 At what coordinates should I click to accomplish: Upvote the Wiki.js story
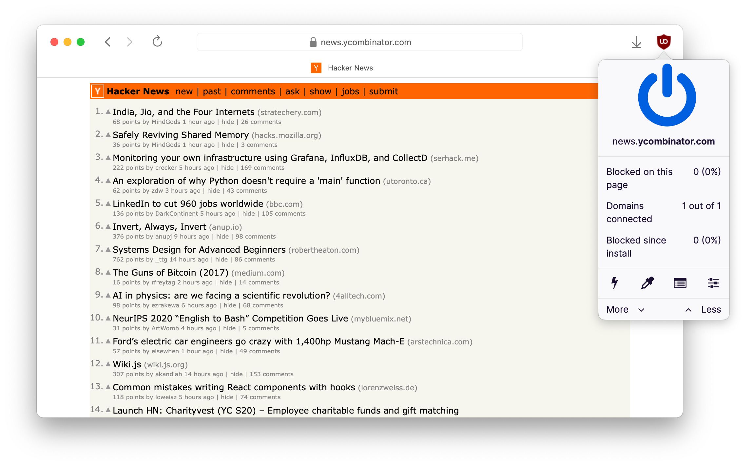point(108,363)
